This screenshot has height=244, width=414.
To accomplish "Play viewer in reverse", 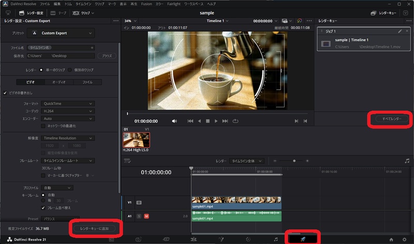I will pos(199,121).
